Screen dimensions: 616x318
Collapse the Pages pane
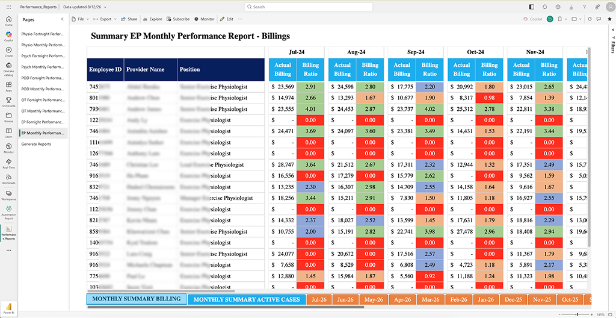[62, 19]
